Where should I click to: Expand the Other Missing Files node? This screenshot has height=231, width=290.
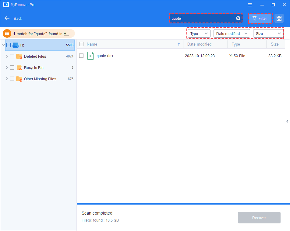click(7, 79)
